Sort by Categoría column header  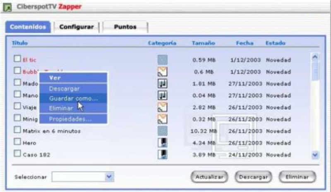(x=162, y=43)
